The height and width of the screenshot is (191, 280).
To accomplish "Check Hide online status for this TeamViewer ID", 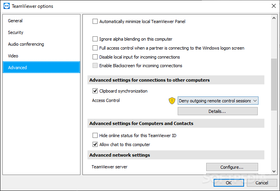I will (x=95, y=136).
